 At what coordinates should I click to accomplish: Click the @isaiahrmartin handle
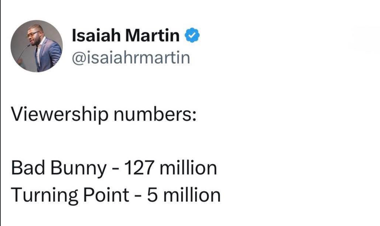pos(131,58)
